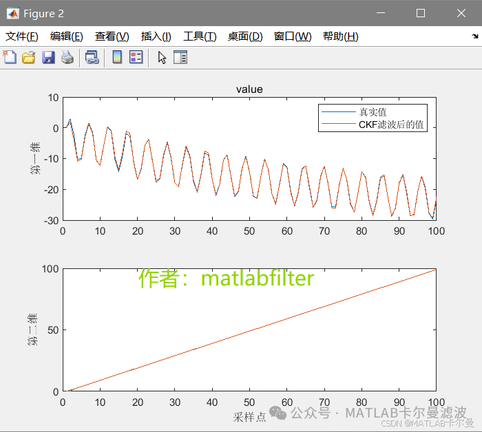Click the Link Plot icon
482x432 pixels.
click(92, 57)
